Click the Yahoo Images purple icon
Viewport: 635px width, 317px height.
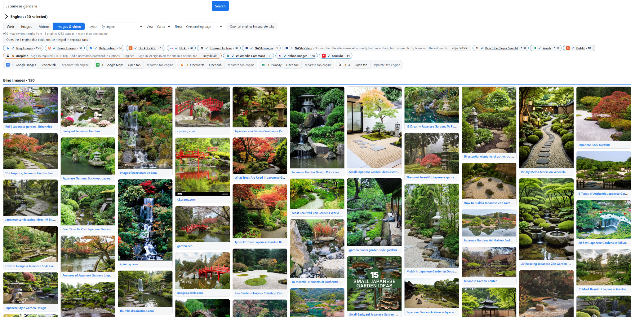coord(280,56)
